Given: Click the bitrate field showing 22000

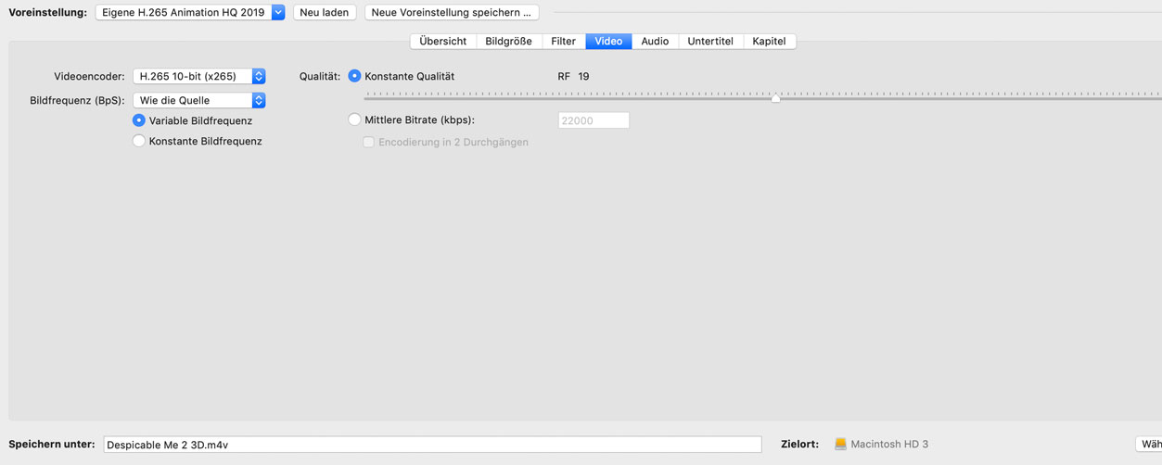Looking at the screenshot, I should (x=594, y=120).
